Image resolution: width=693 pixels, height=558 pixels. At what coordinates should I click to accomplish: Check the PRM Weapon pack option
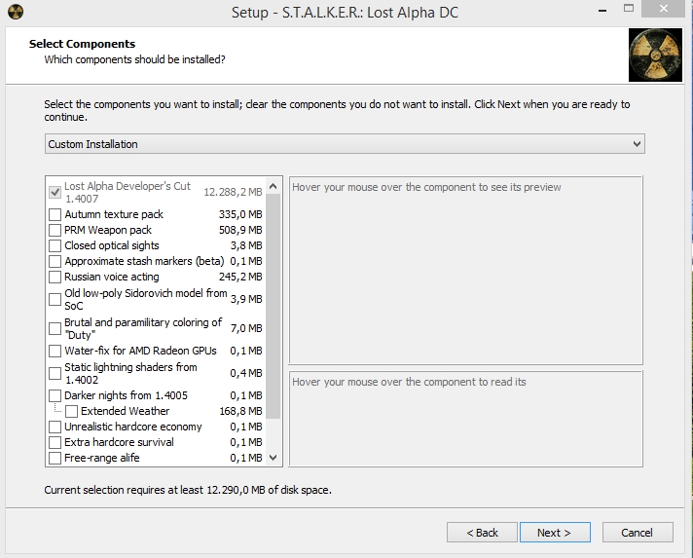[x=55, y=230]
